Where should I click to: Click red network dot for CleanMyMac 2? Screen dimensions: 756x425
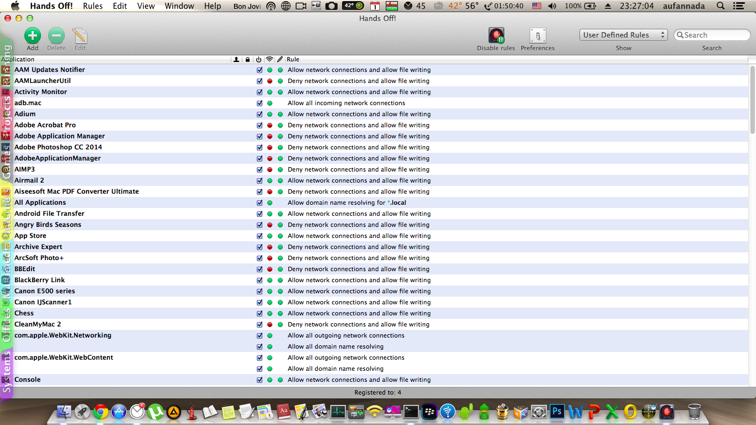[270, 324]
